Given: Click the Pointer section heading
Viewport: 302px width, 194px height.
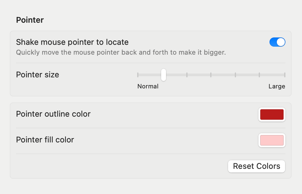Looking at the screenshot, I should point(30,20).
